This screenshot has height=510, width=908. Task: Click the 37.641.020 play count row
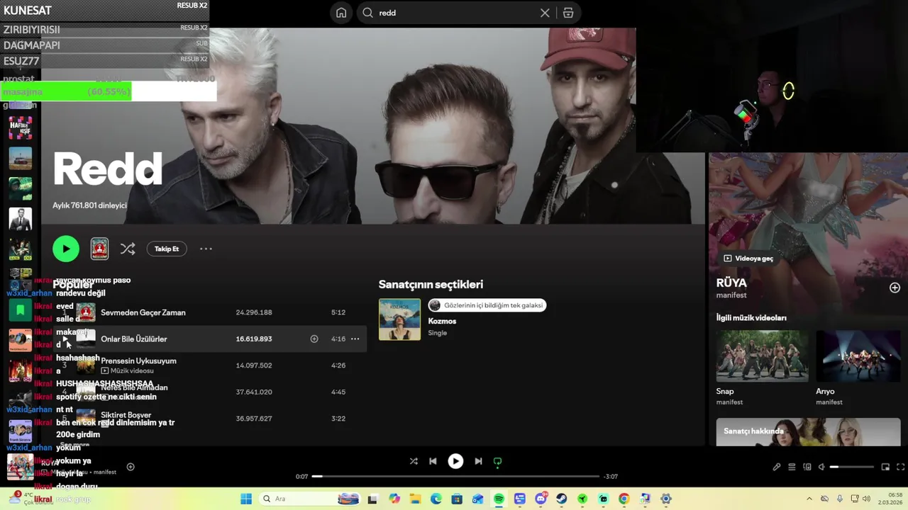click(211, 392)
